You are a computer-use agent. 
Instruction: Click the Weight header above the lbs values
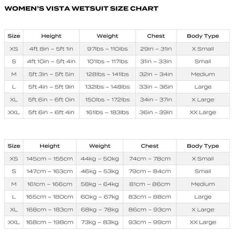pyautogui.click(x=107, y=36)
